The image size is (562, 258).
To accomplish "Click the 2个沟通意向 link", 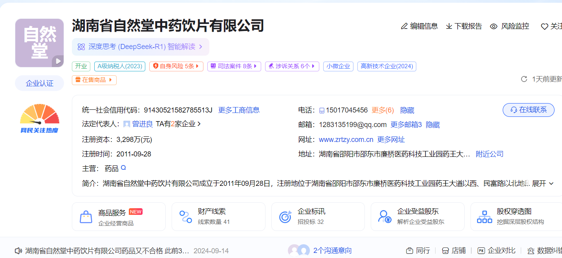I will [332, 251].
